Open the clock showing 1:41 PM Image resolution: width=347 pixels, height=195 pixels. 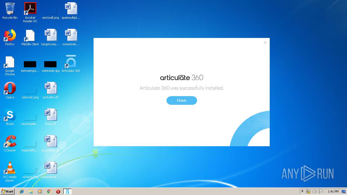coord(333,191)
